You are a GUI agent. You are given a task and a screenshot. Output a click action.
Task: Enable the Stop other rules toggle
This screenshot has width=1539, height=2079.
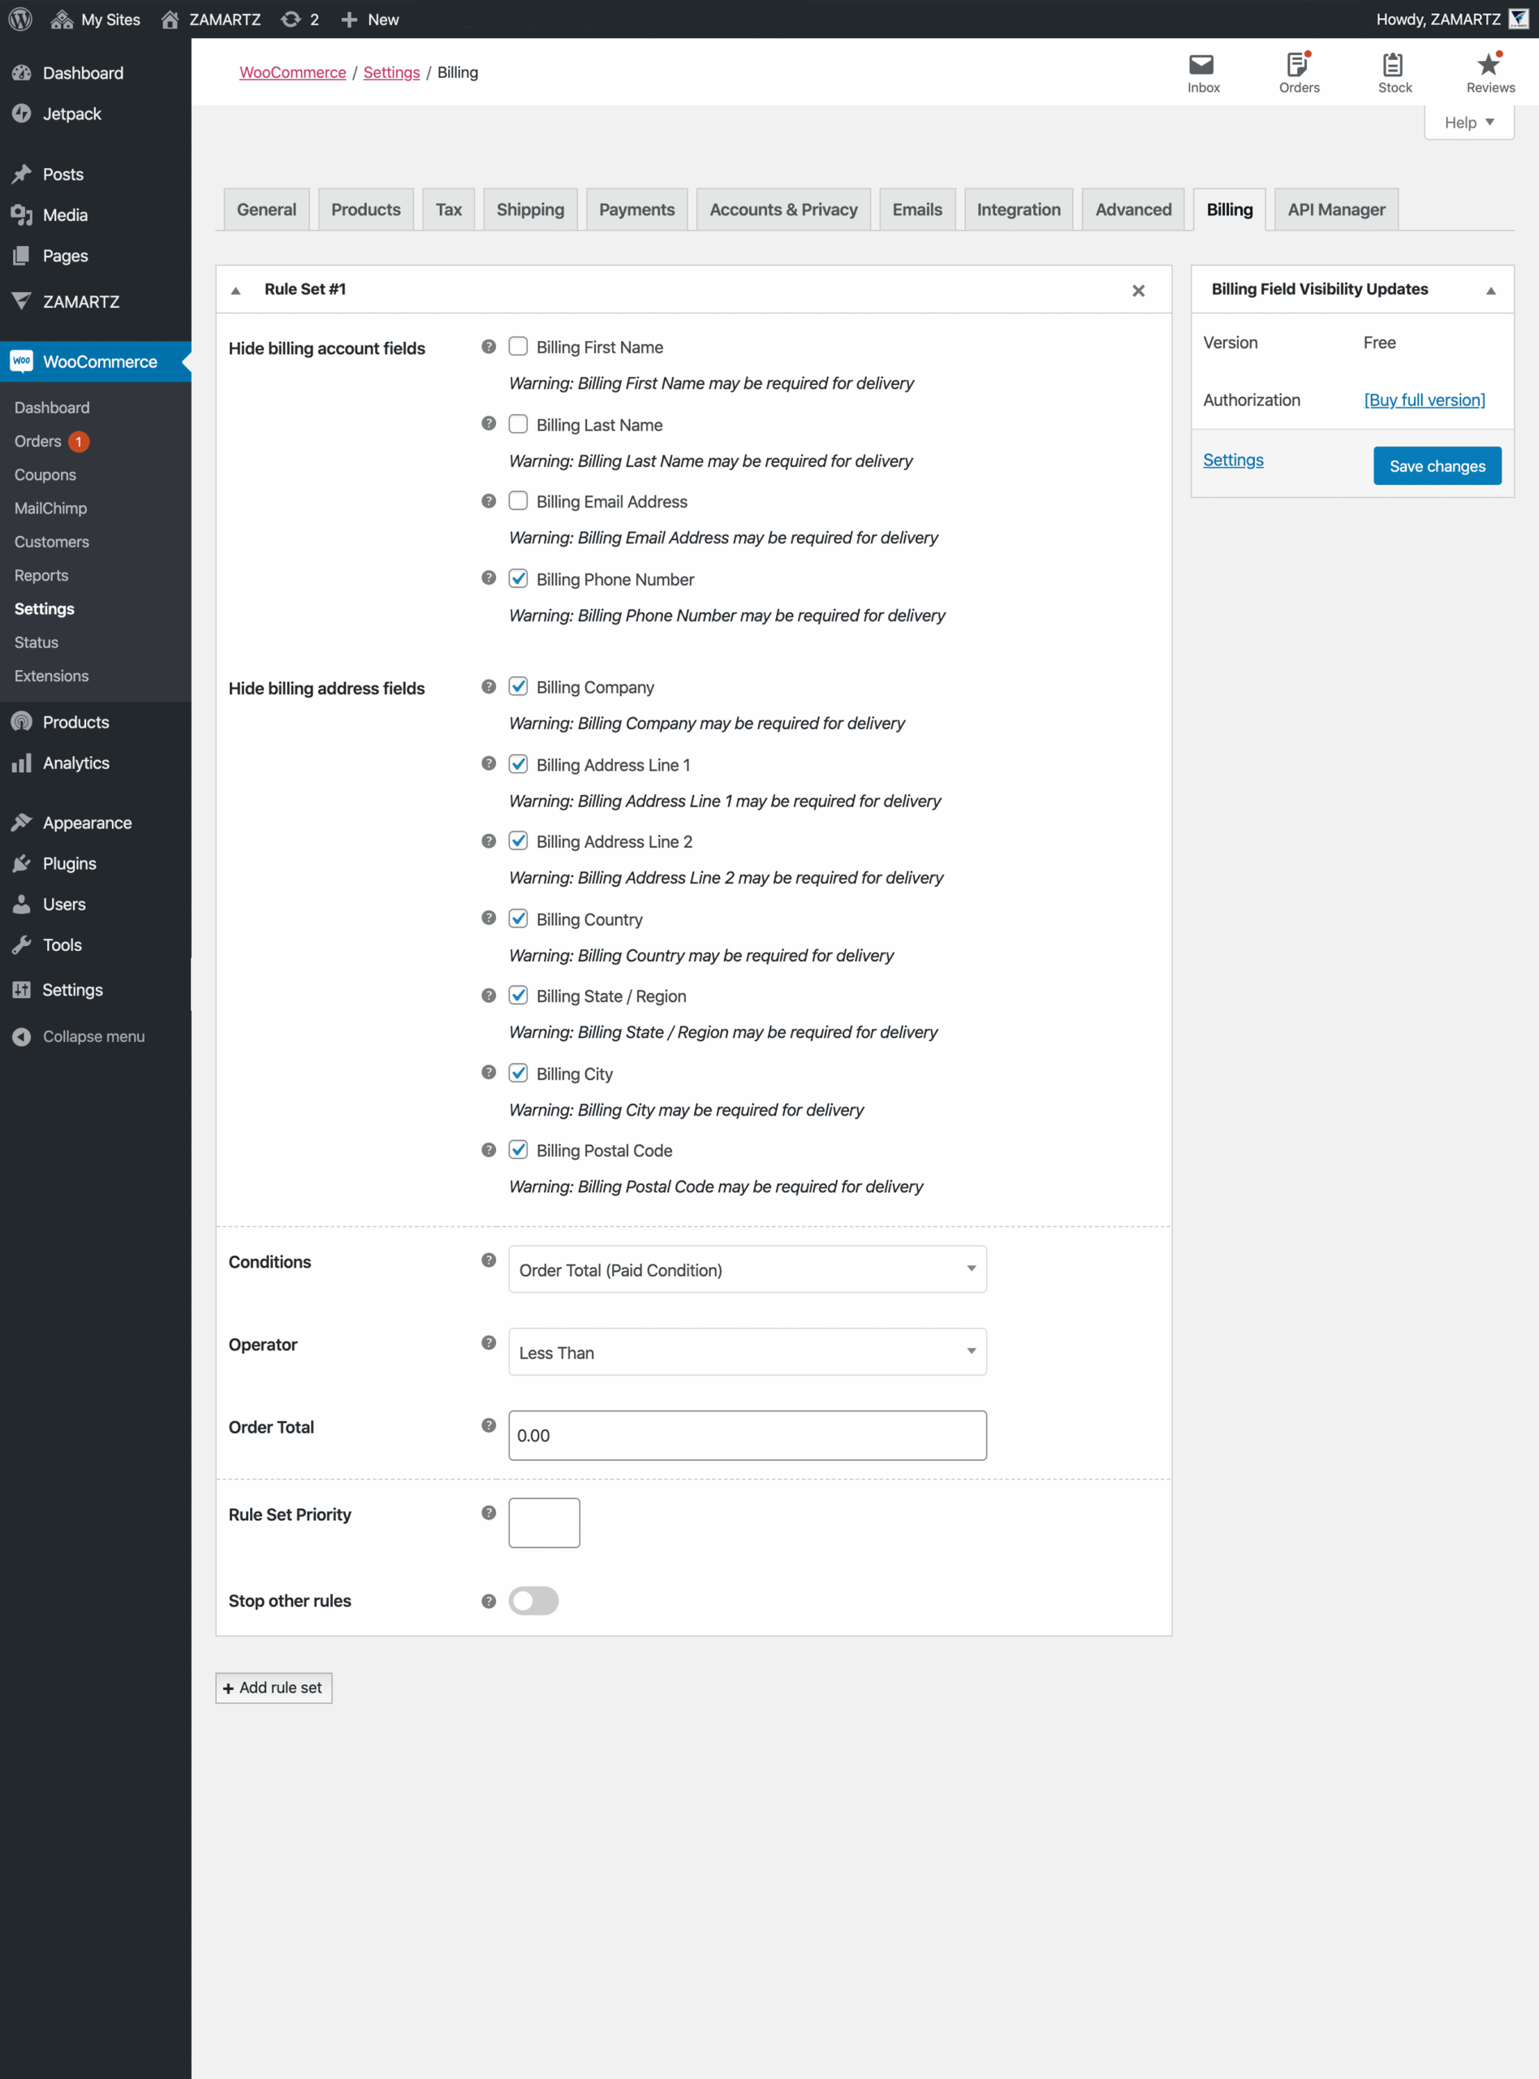tap(532, 1600)
